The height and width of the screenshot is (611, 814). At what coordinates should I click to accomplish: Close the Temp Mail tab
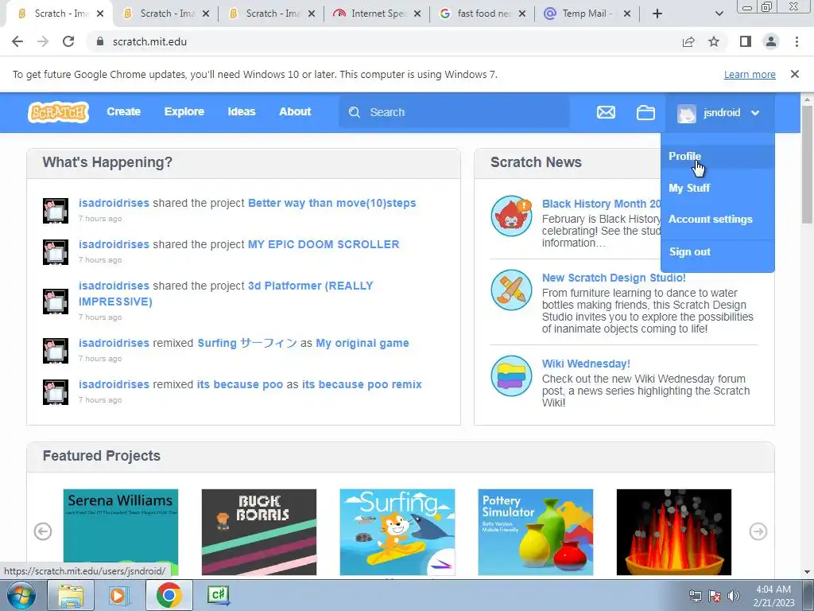tap(627, 14)
